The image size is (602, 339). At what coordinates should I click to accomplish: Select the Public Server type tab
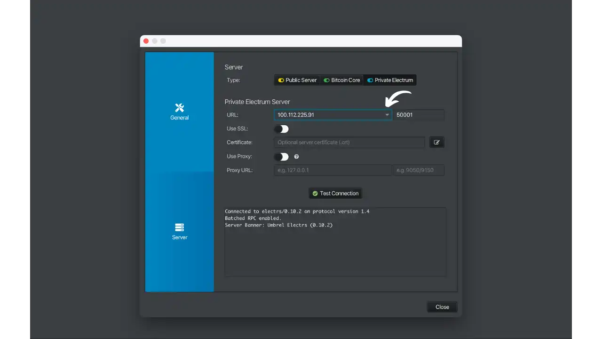click(297, 80)
